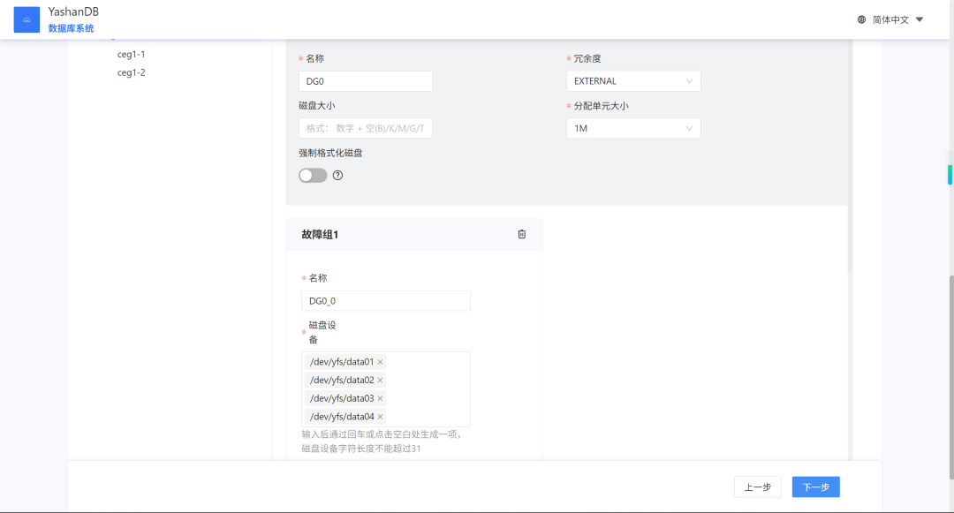
Task: Remove the /dev/yfs/data01 tag
Action: [380, 362]
